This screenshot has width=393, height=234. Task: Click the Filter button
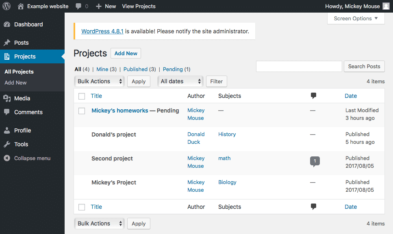(217, 81)
